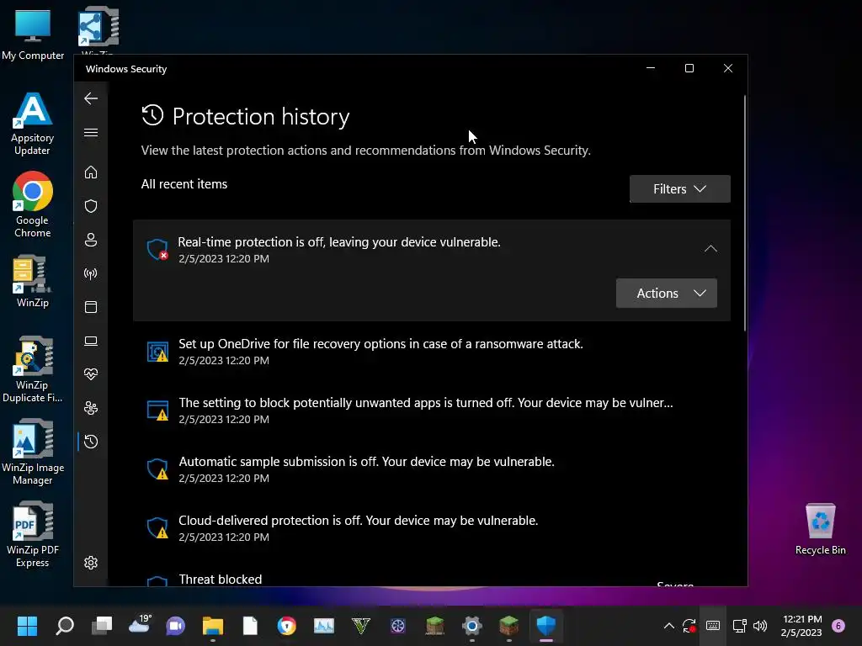The width and height of the screenshot is (862, 646).
Task: Expand the Threat blocked item
Action: tap(432, 577)
